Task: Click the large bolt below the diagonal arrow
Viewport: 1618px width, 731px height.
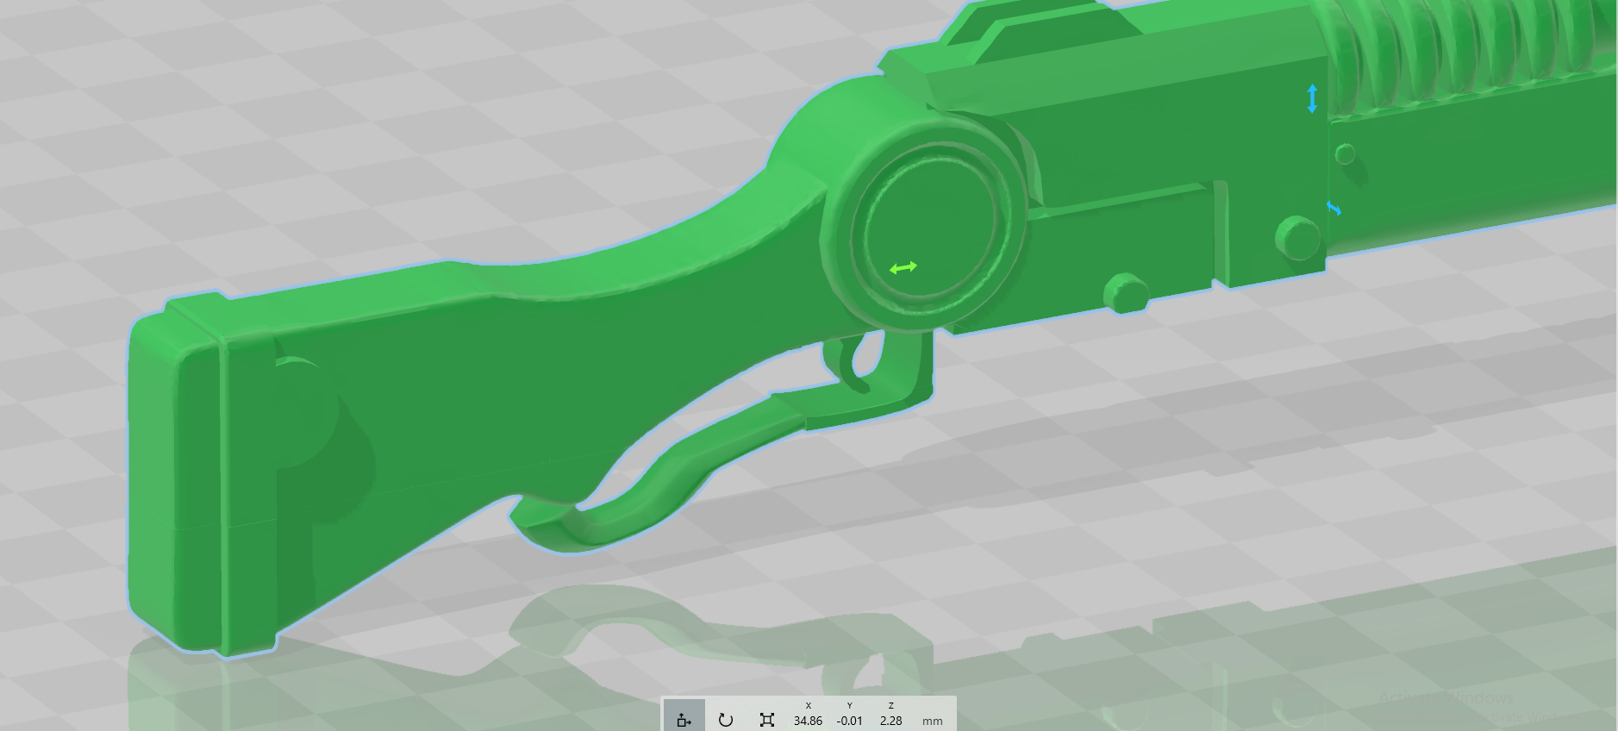Action: 1296,237
